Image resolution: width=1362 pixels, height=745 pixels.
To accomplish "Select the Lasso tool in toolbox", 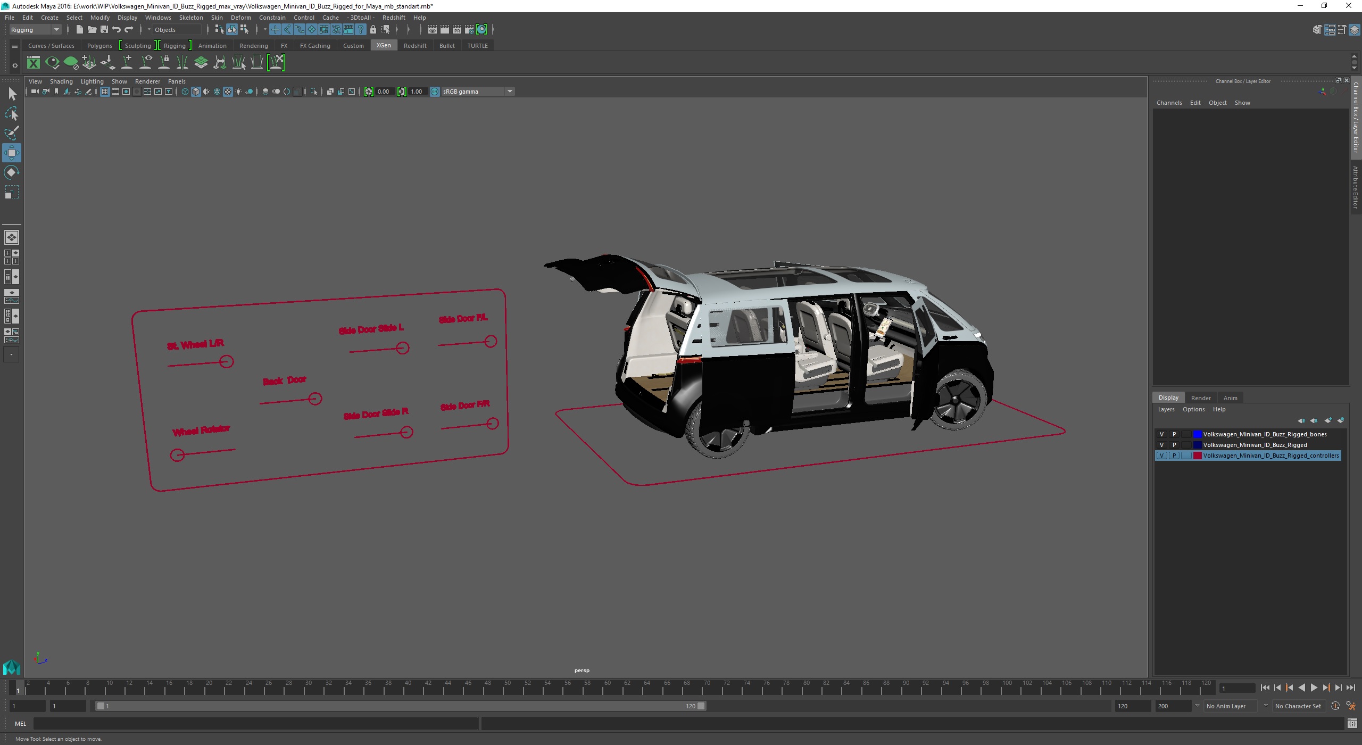I will coord(12,114).
